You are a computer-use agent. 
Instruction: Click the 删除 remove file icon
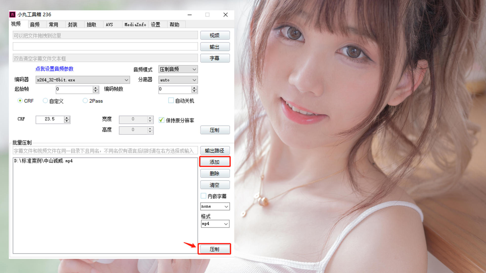(215, 173)
